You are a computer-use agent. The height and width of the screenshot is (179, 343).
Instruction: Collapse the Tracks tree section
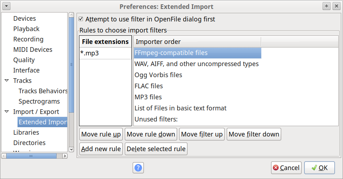[7, 80]
